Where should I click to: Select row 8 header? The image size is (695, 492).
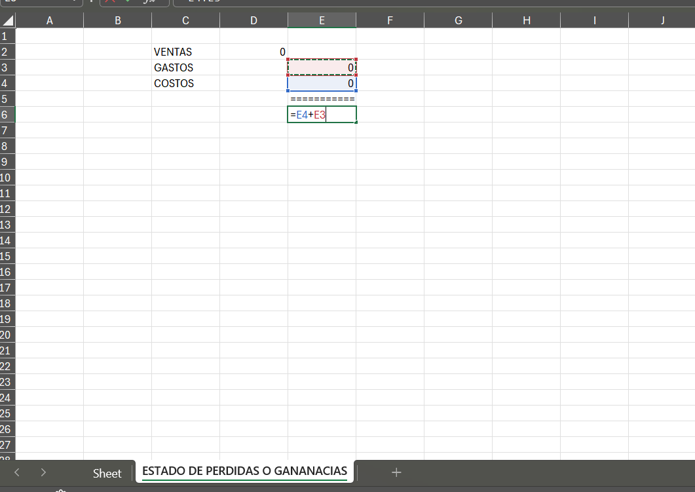8,146
